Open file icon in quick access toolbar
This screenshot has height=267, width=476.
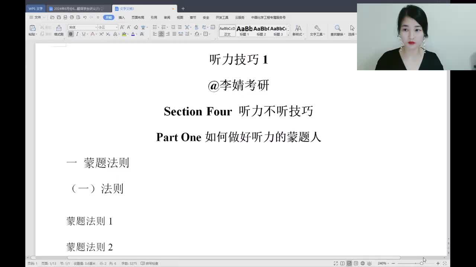click(52, 17)
